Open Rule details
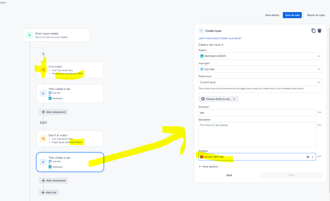The image size is (330, 201). click(272, 15)
